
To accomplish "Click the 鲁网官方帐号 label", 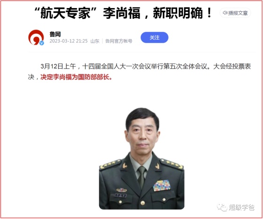I will (119, 41).
